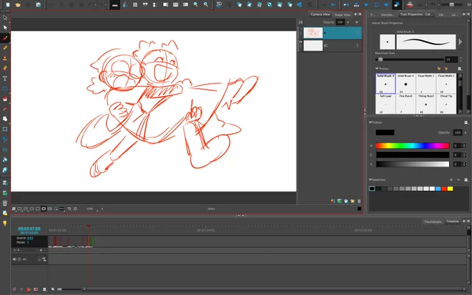472x295 pixels.
Task: Pick the red colour swatch
Action: click(x=444, y=189)
